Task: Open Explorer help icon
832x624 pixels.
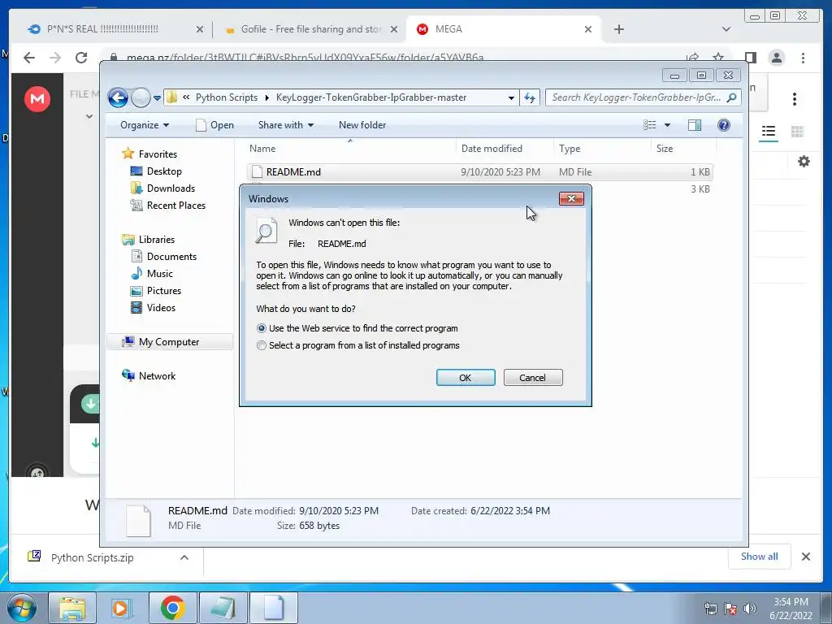Action: coord(723,124)
